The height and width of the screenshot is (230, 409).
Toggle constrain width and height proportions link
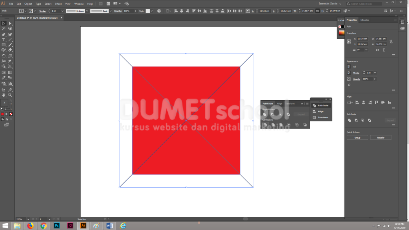[318, 11]
